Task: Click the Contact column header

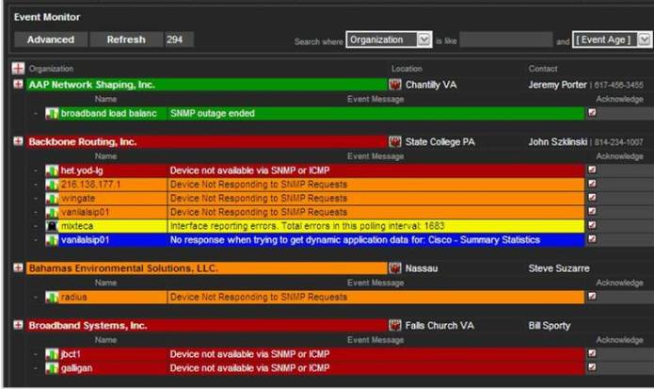Action: coord(543,69)
